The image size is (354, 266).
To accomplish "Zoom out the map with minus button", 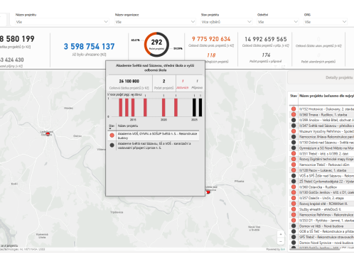I will pyautogui.click(x=281, y=241).
